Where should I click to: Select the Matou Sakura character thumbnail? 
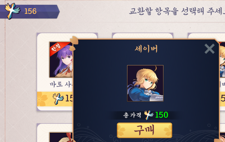point(61,60)
